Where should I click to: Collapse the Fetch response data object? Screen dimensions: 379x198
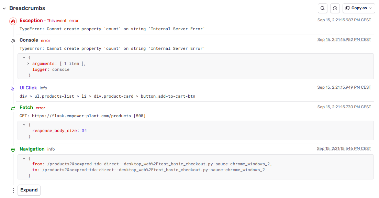[x=24, y=125]
